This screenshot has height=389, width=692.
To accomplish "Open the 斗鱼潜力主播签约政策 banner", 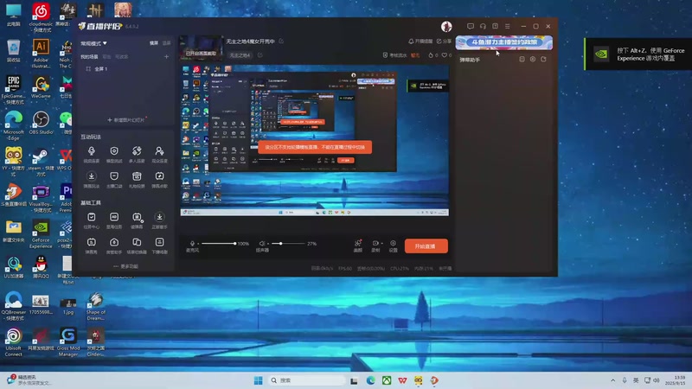I will tap(504, 42).
